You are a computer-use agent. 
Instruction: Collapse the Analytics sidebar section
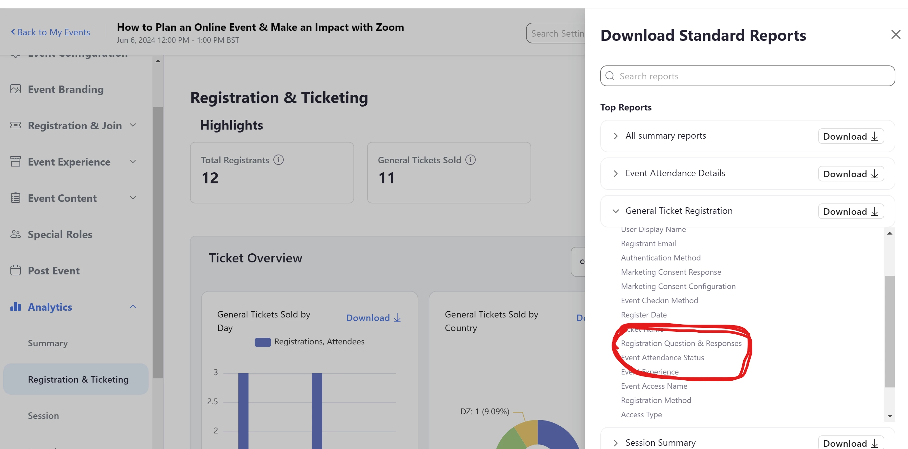tap(133, 307)
